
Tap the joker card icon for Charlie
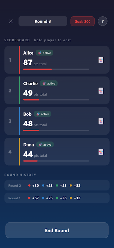(x=101, y=91)
